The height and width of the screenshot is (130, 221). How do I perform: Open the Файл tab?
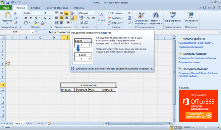[x=6, y=8]
